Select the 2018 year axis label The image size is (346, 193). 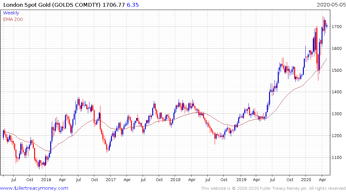(x=175, y=180)
